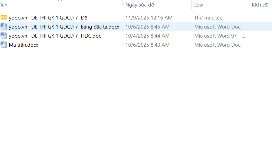Click the Word icon beside Ma trận.docx
Image resolution: width=272 pixels, height=143 pixels.
pyautogui.click(x=4, y=45)
